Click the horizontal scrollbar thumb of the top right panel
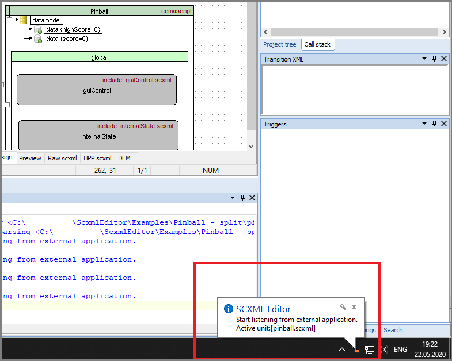Screen dimensions: 452x361 (x=354, y=32)
